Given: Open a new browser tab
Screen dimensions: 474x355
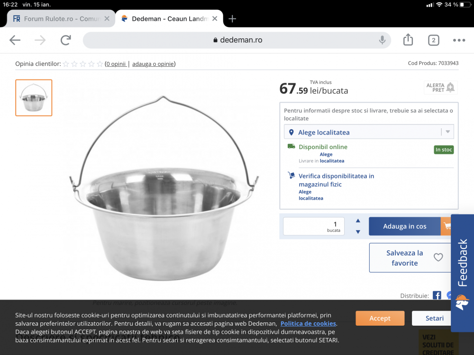Looking at the screenshot, I should (232, 19).
